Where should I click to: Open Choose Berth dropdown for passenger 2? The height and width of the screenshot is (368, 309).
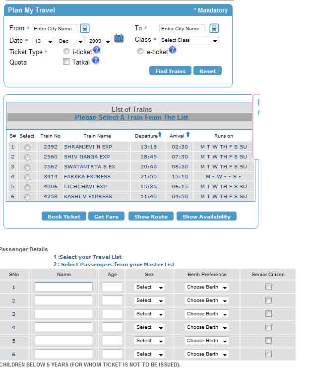click(x=207, y=300)
